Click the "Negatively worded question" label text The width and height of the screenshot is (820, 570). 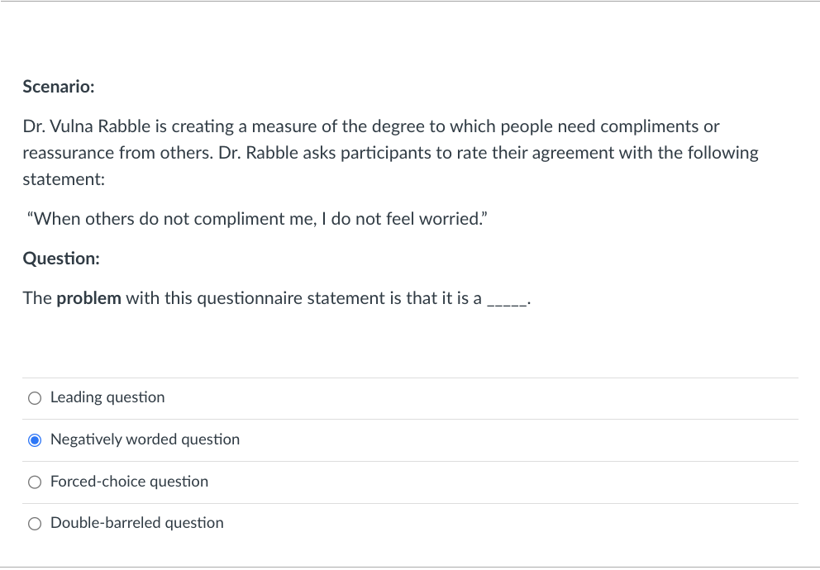[x=145, y=439]
